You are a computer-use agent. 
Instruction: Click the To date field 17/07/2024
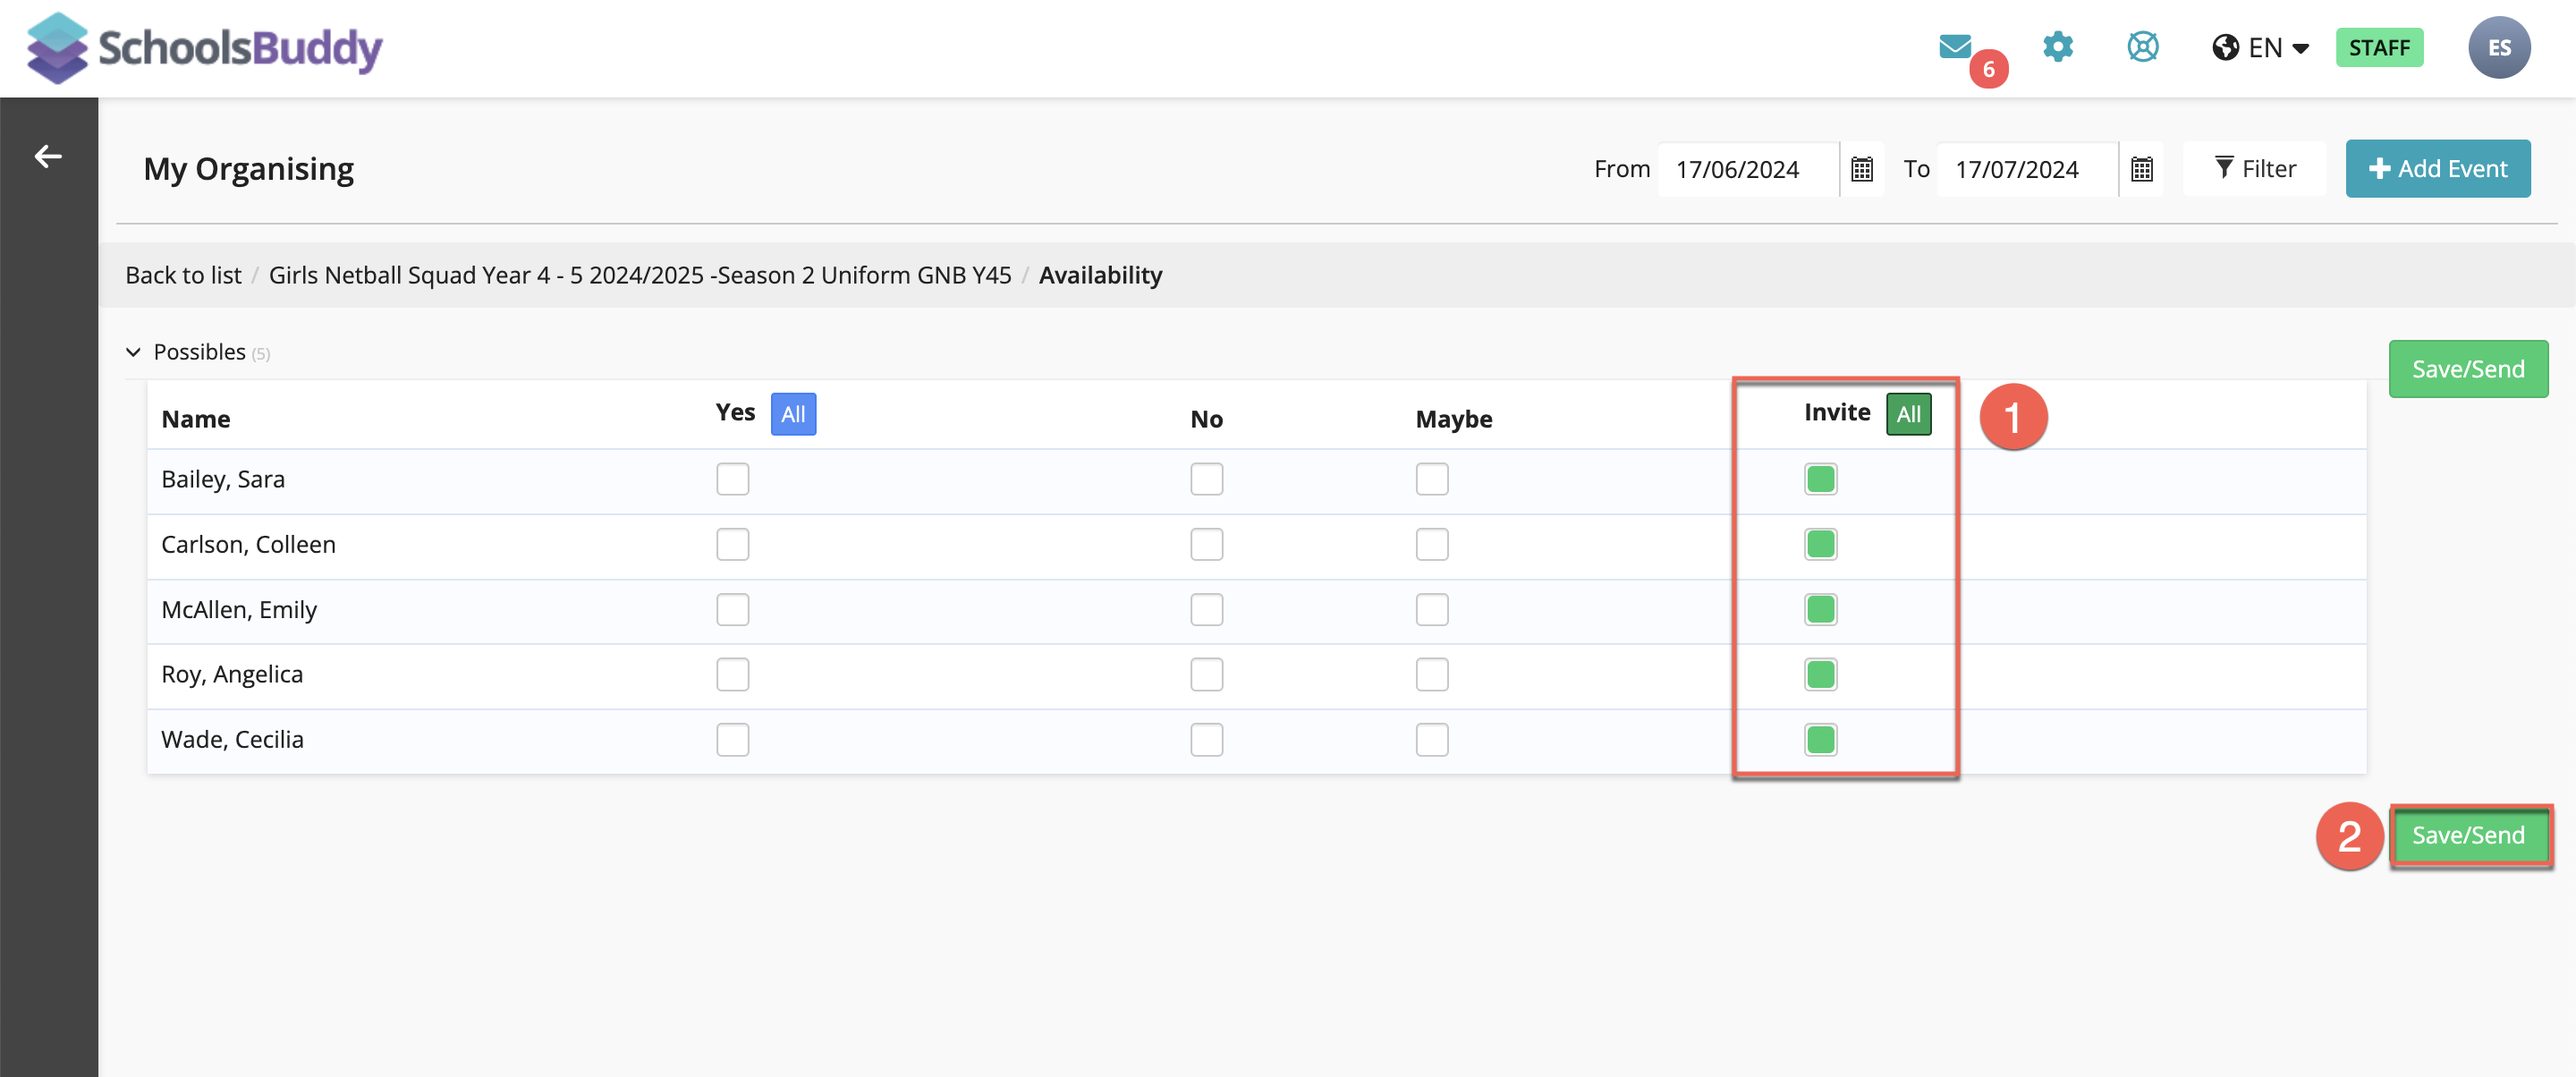coord(2026,169)
